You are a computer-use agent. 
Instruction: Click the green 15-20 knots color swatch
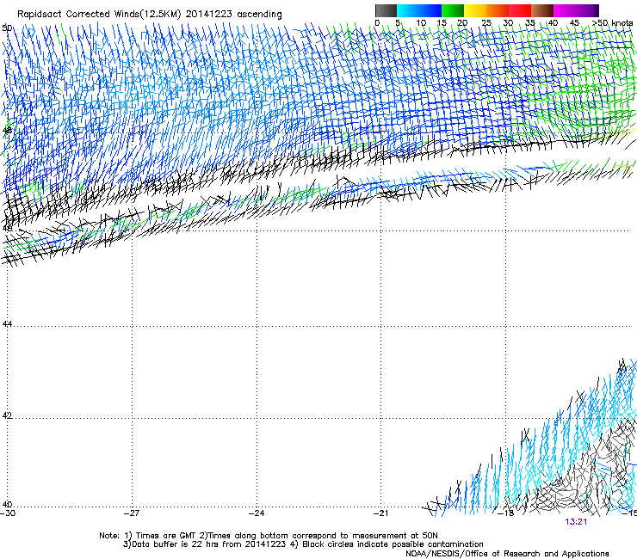[x=453, y=10]
